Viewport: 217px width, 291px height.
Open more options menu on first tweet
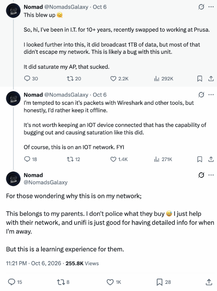[x=211, y=7]
